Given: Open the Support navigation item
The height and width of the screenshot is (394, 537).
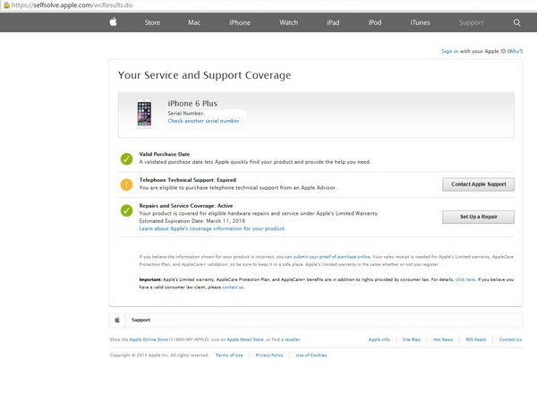Looking at the screenshot, I should point(472,22).
